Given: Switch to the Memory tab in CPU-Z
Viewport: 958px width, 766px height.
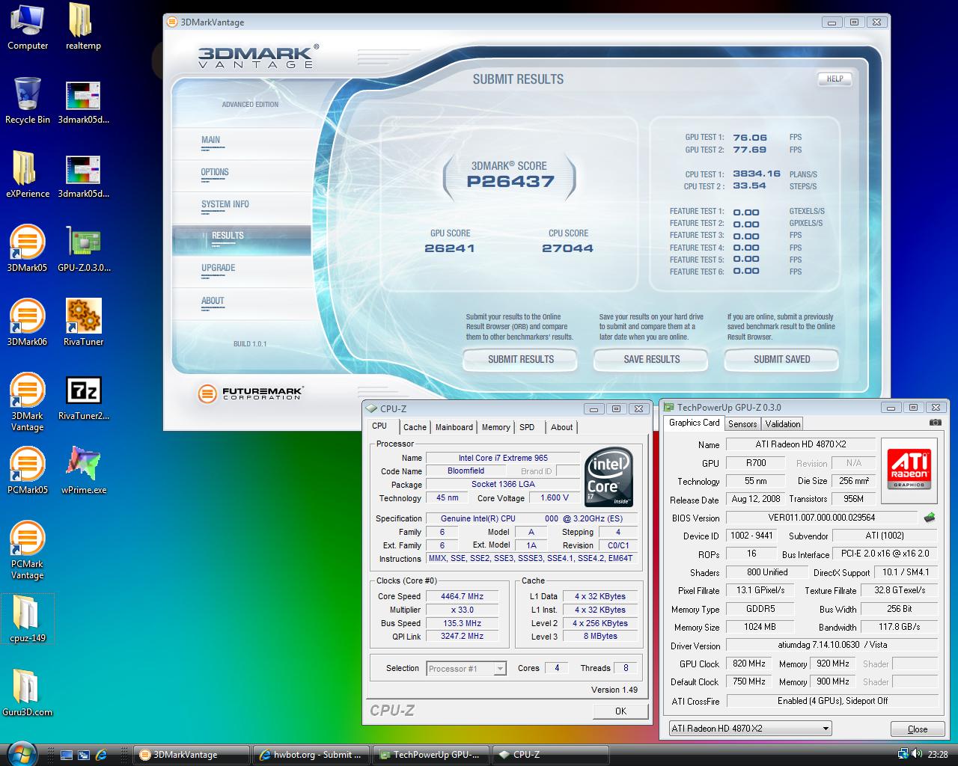Looking at the screenshot, I should click(495, 427).
